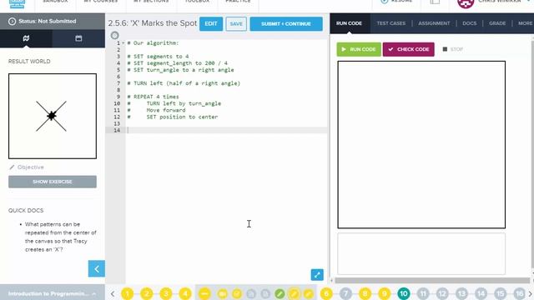
Task: Go to lesson item 13 in bottom navigation
Action: coord(461,293)
